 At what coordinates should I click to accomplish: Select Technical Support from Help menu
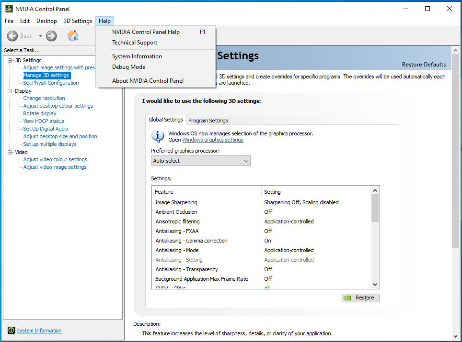[x=156, y=43]
